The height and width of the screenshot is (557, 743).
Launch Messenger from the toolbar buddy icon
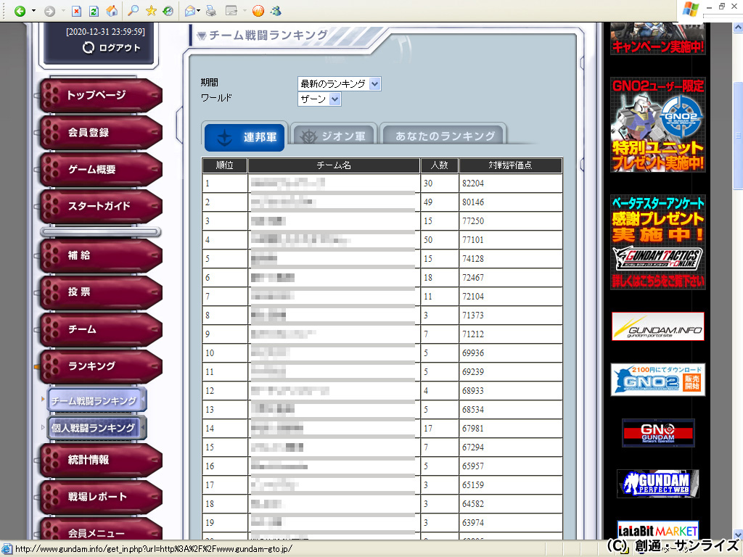[x=276, y=10]
